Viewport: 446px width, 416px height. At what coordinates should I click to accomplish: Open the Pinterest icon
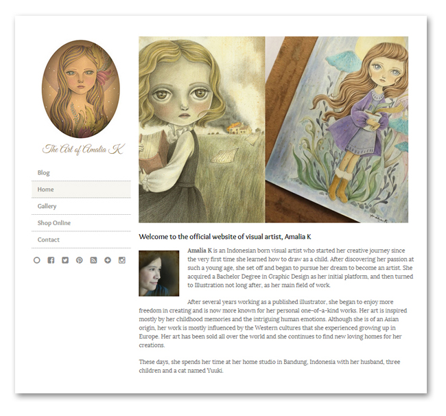[80, 260]
